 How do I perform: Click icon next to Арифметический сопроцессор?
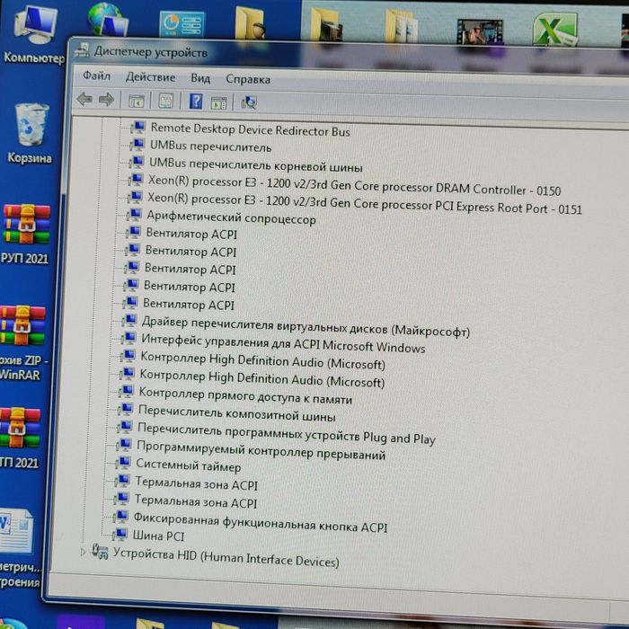click(x=135, y=215)
